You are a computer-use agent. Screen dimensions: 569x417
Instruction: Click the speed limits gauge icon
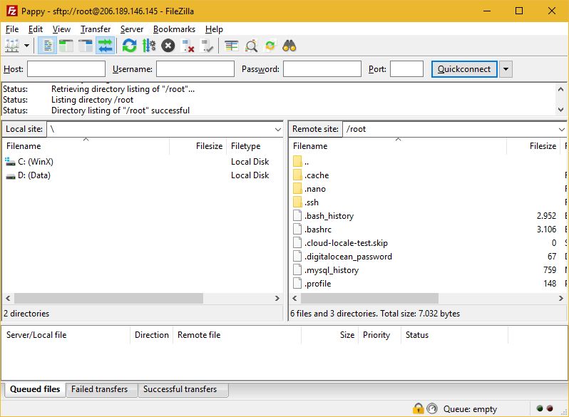pos(432,408)
